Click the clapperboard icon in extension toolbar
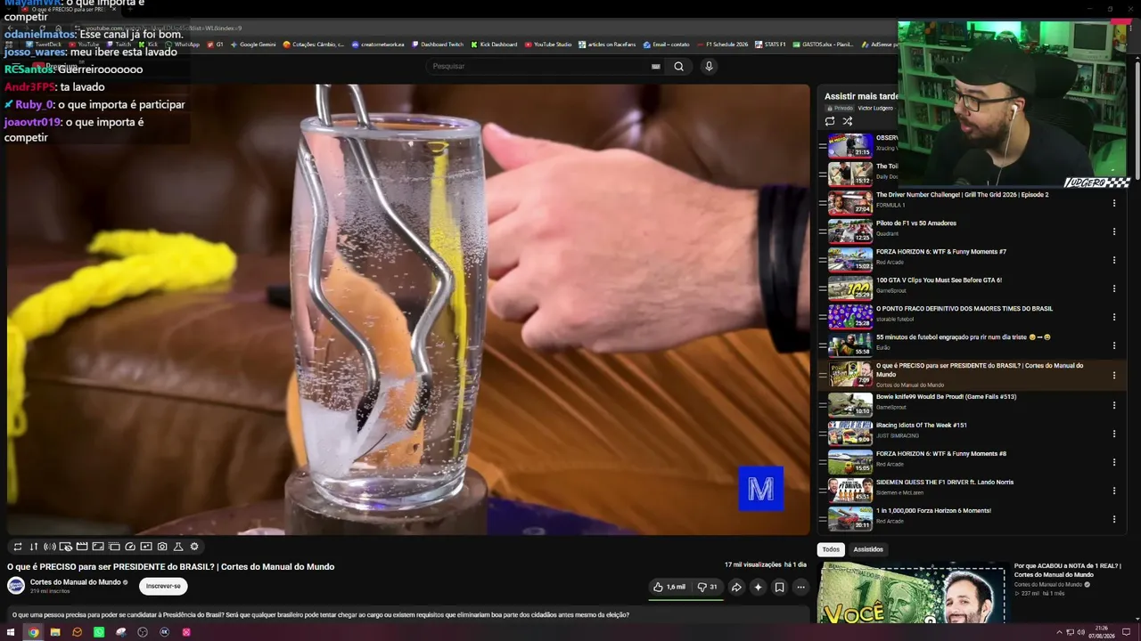The image size is (1141, 641). pyautogui.click(x=82, y=547)
